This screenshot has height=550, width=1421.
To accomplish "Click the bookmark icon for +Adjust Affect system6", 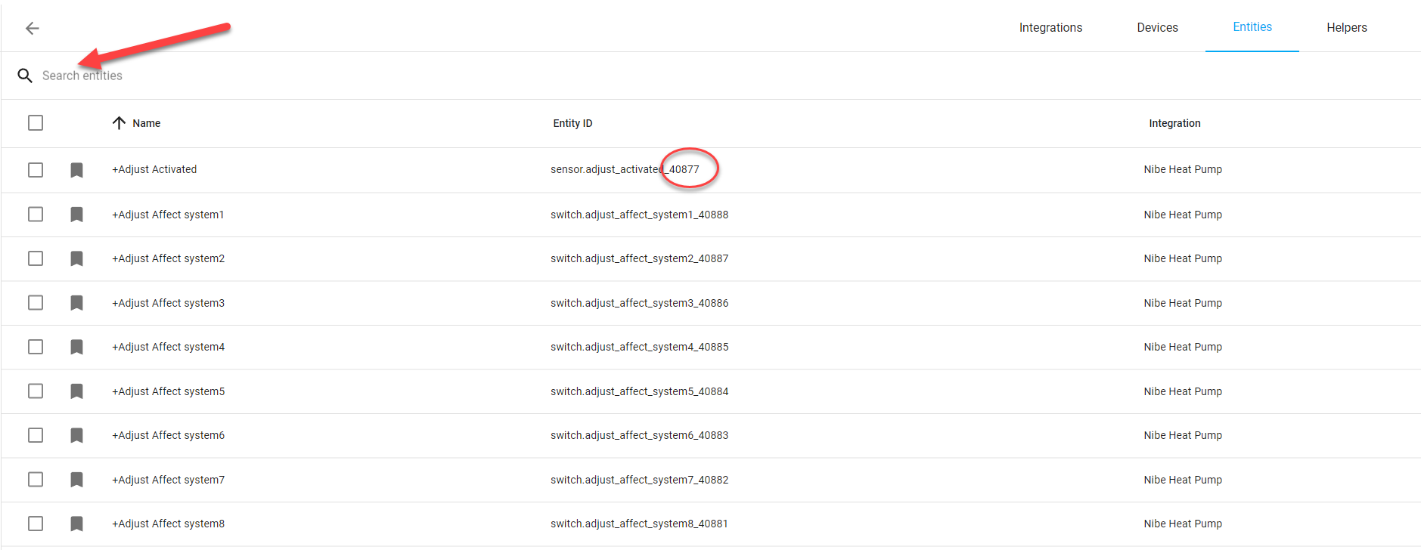I will click(76, 435).
